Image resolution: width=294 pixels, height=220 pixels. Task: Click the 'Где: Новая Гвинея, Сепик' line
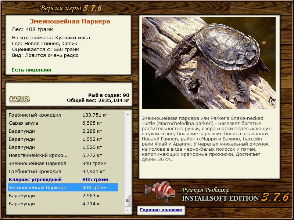tap(44, 44)
